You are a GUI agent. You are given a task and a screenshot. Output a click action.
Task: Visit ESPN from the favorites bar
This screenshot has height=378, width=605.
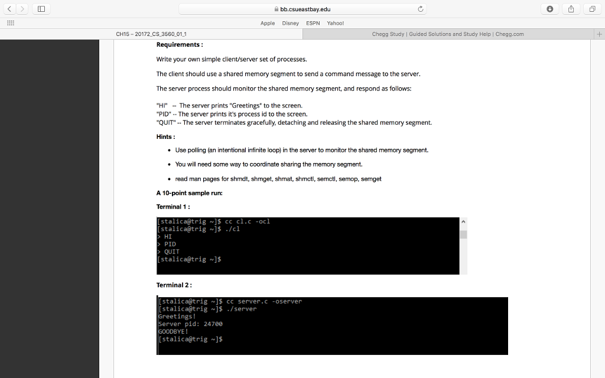313,23
